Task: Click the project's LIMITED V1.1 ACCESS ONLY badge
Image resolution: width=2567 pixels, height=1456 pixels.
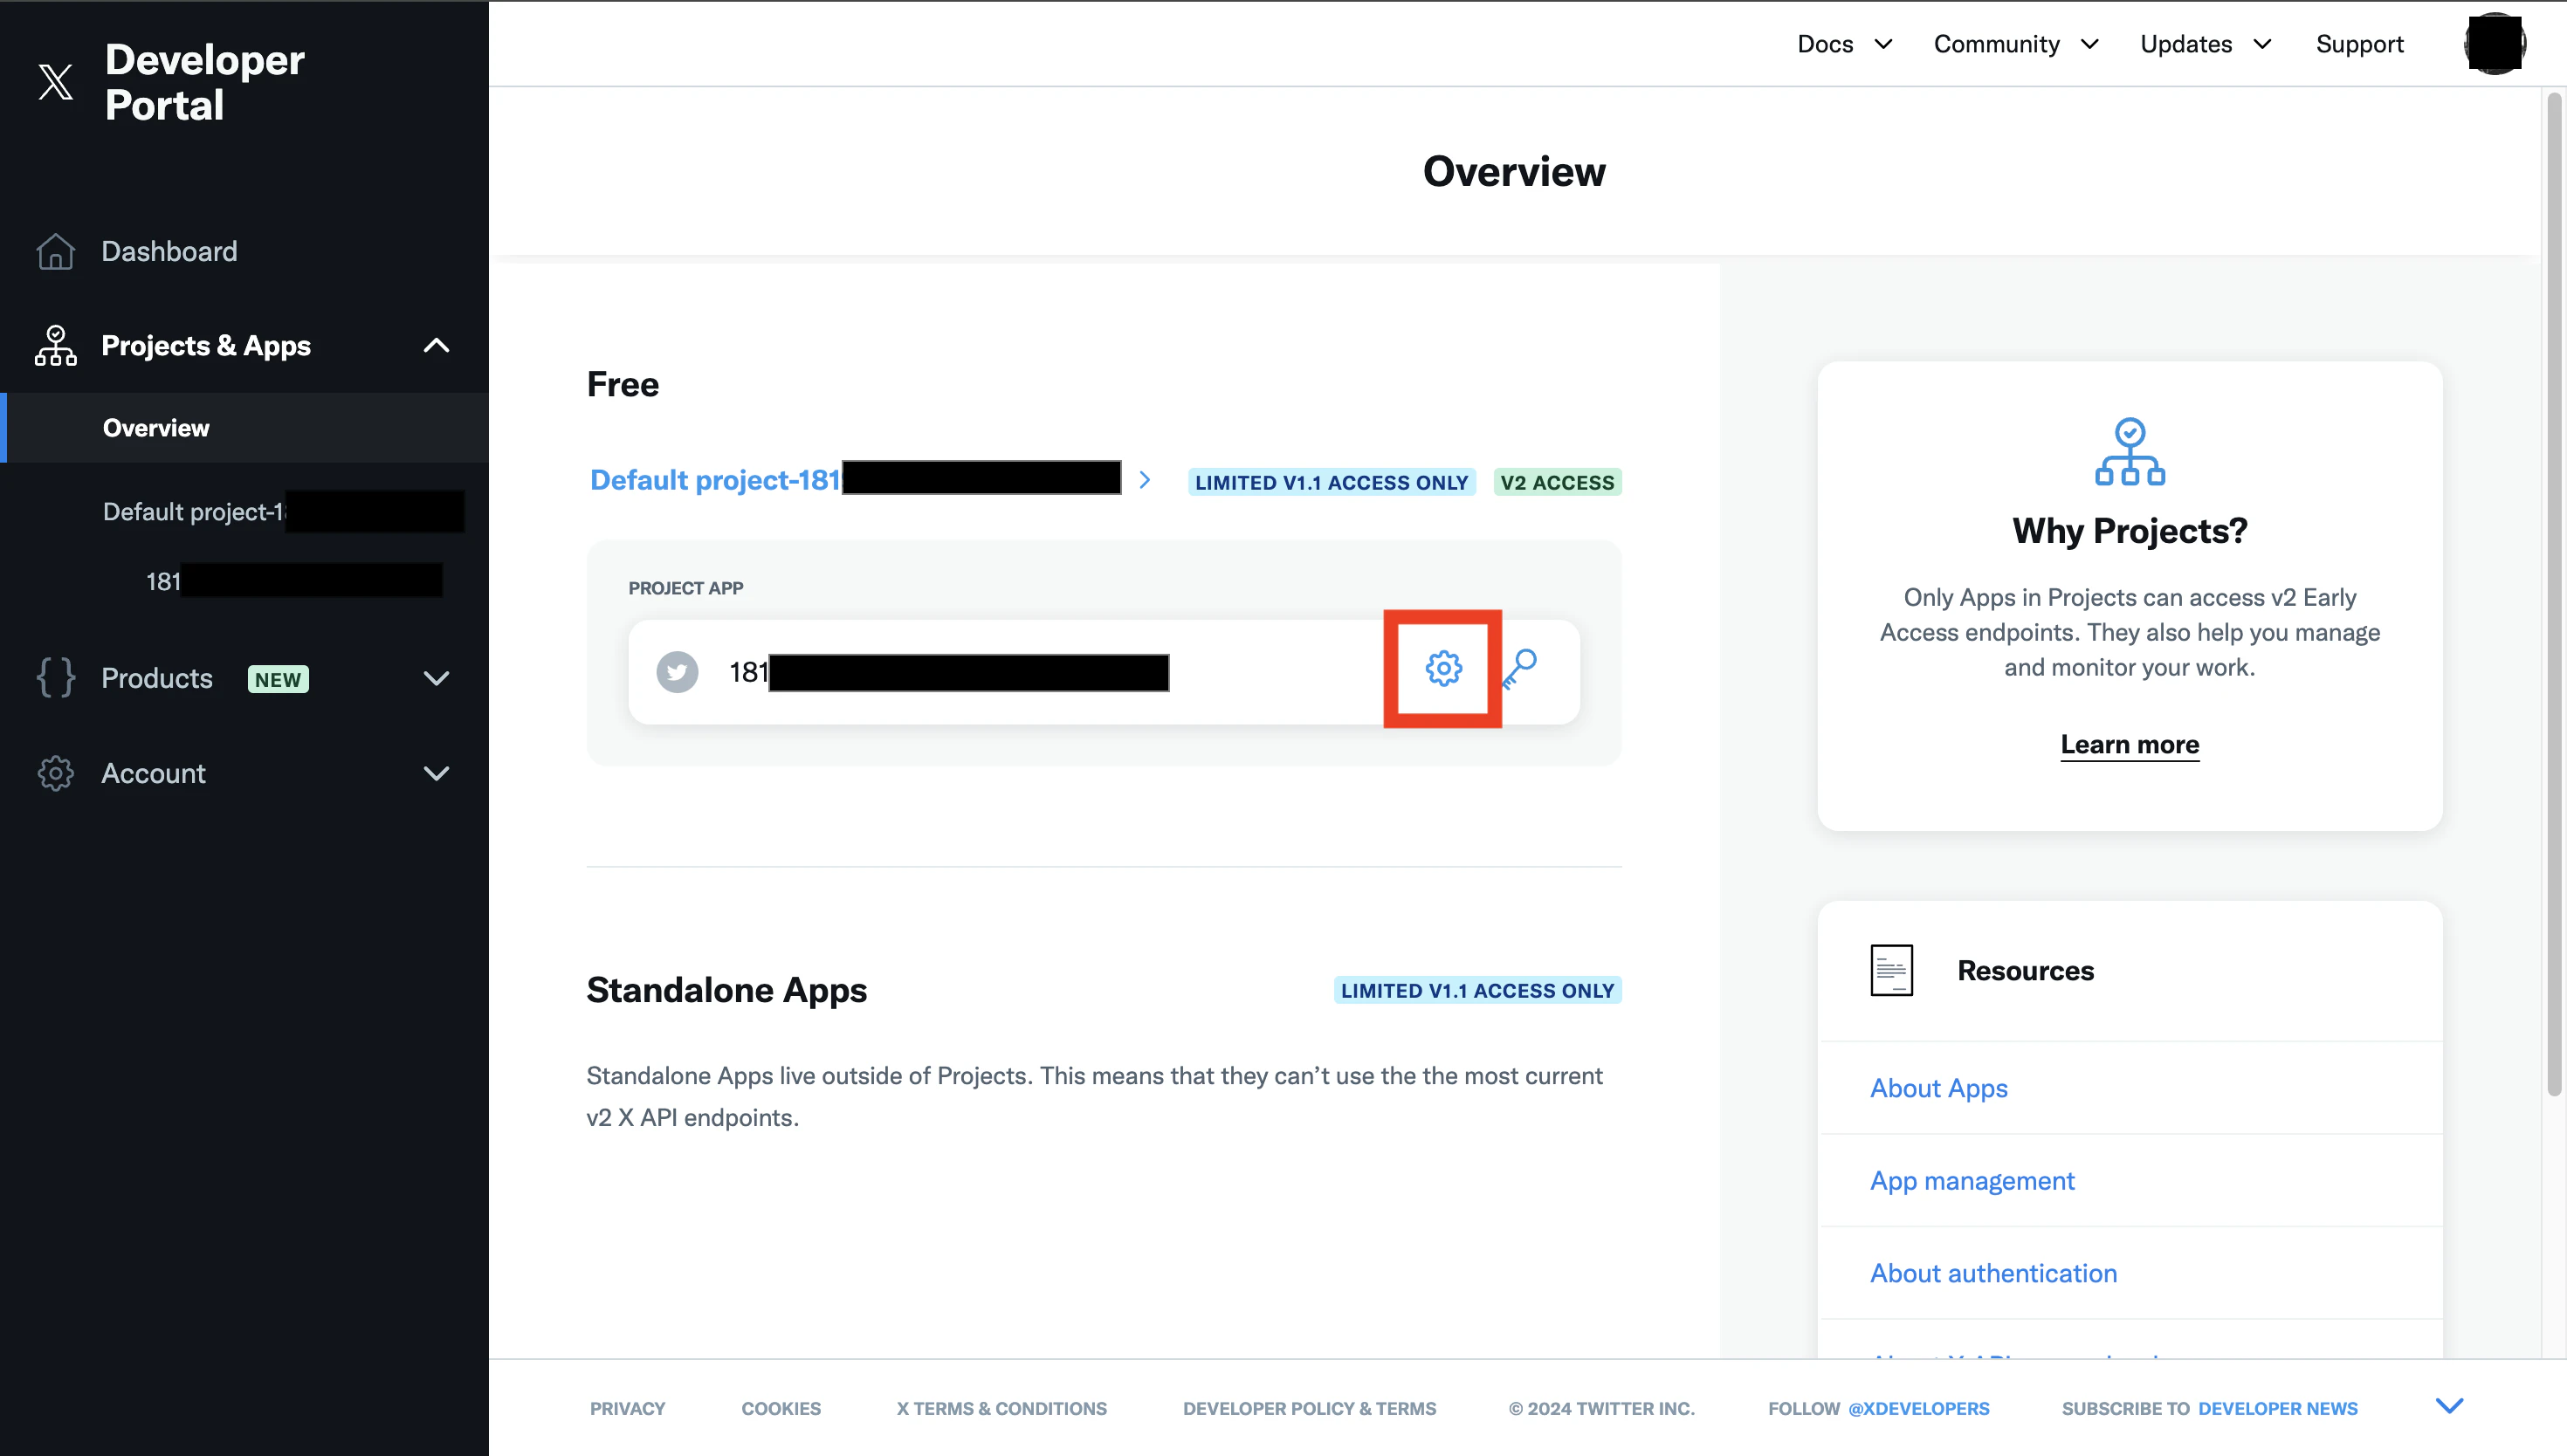Action: point(1331,482)
